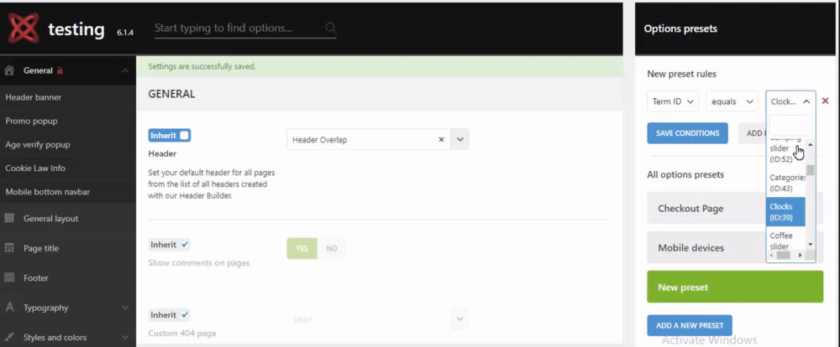Toggle Inherit for Show comments on pages
The width and height of the screenshot is (840, 347).
point(170,245)
